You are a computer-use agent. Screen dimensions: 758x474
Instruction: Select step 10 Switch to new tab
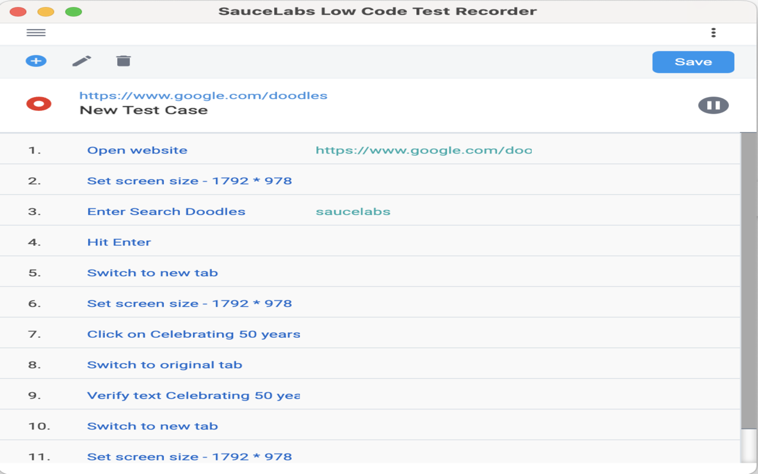(153, 427)
